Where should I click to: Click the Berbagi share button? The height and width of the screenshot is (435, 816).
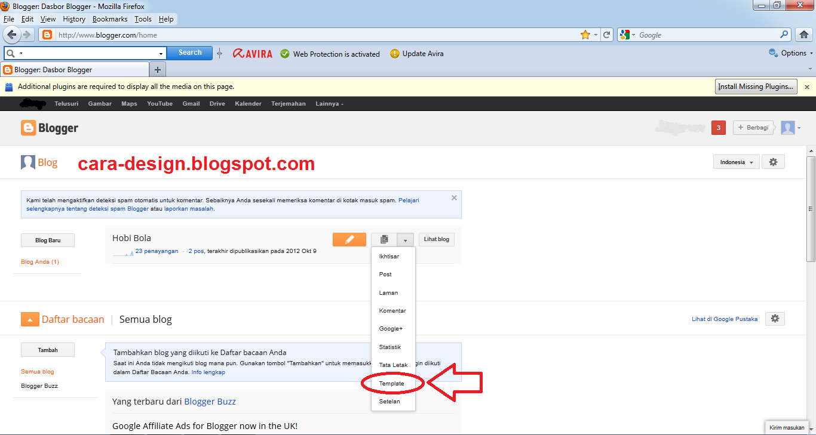(x=754, y=128)
